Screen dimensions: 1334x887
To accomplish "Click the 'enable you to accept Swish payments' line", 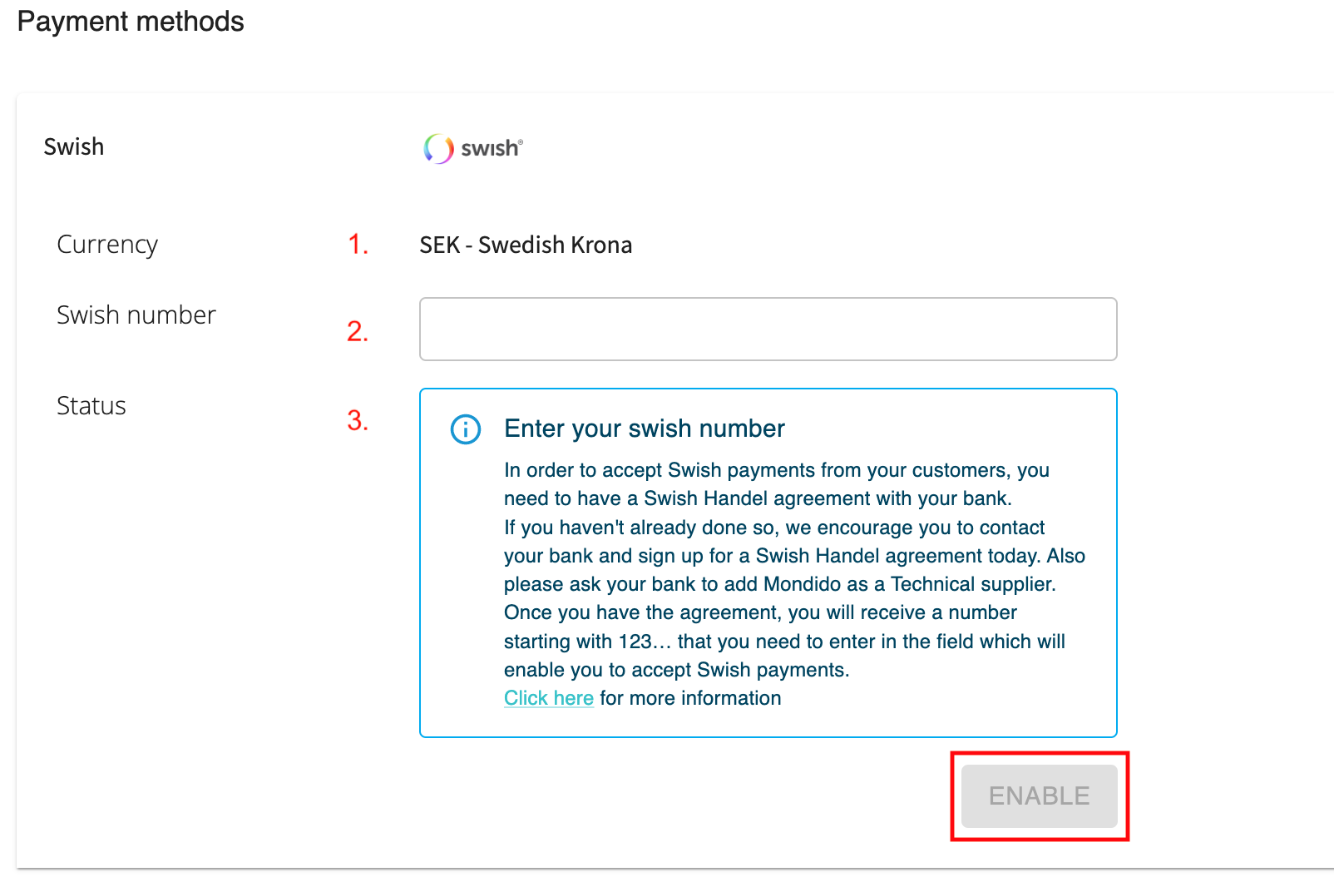I will tap(675, 670).
